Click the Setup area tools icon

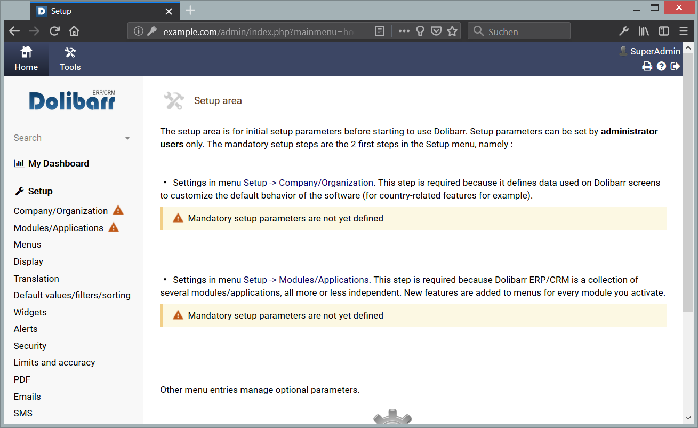tap(174, 100)
